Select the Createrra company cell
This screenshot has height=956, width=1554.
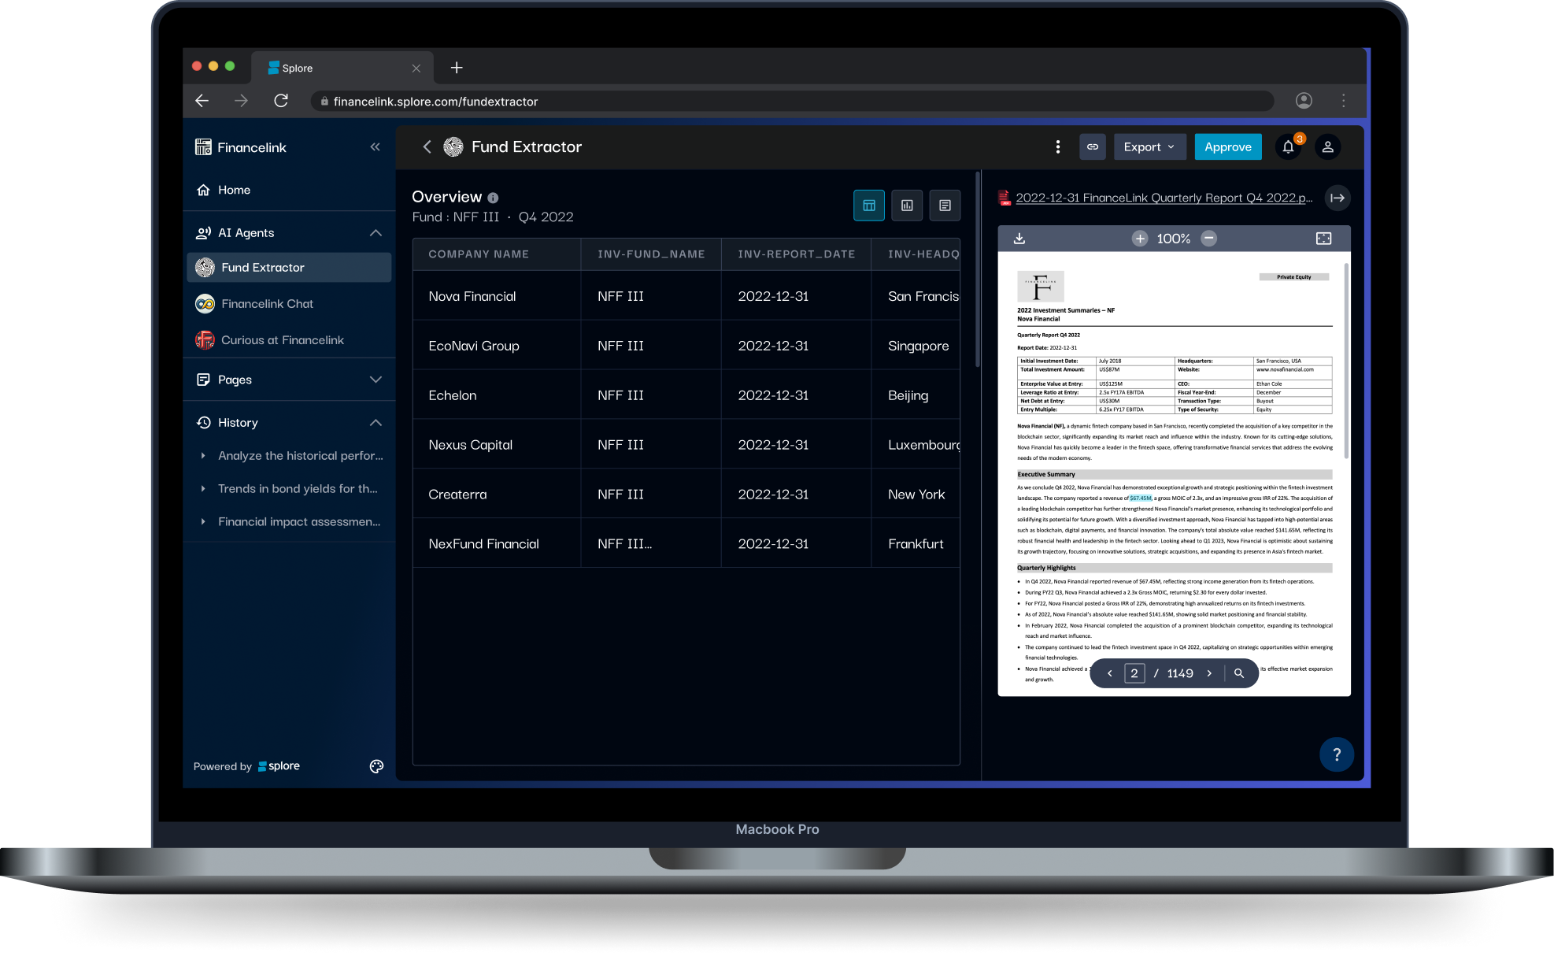pos(497,495)
